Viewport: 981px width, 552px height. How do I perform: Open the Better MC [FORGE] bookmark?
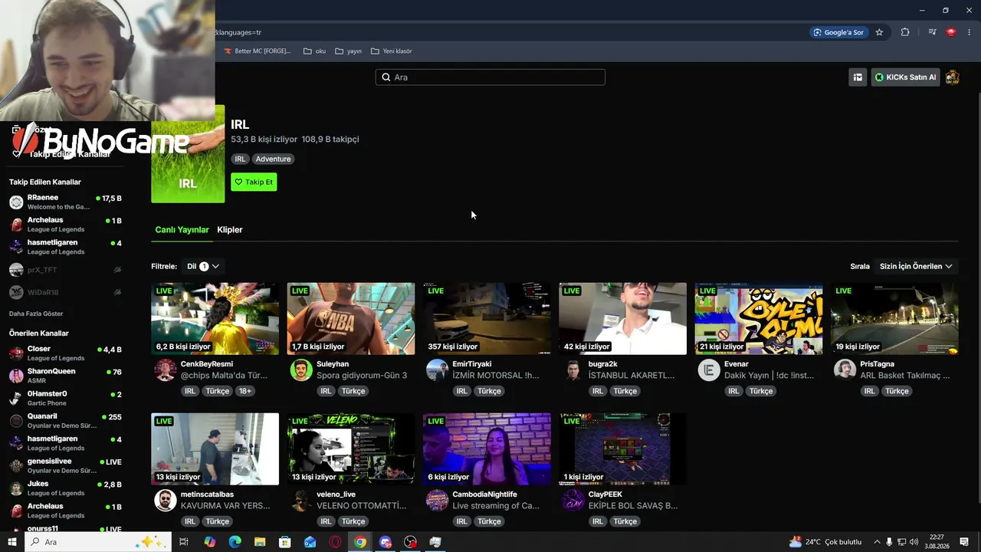[257, 51]
